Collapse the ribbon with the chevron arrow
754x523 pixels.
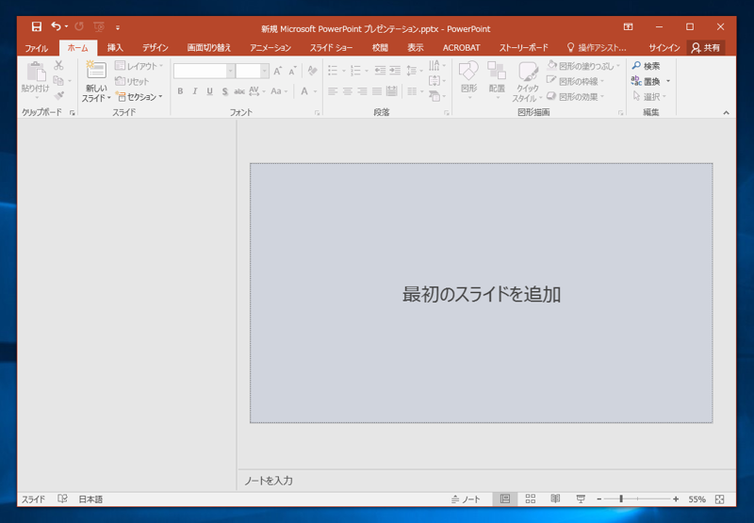tap(726, 113)
